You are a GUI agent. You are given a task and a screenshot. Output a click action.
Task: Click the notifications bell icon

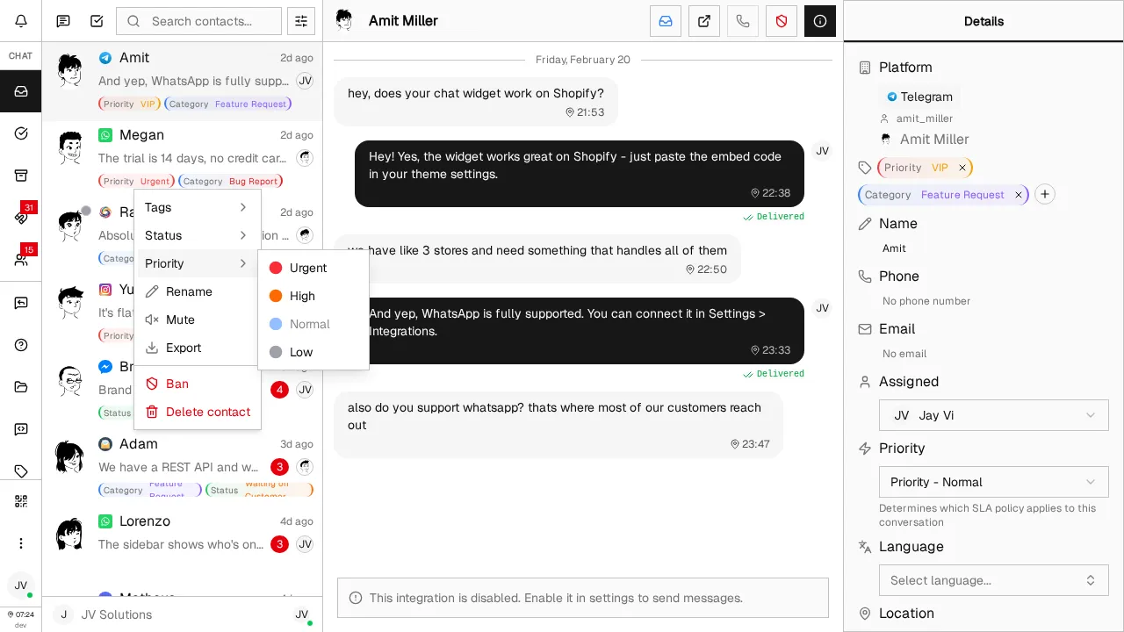(21, 21)
